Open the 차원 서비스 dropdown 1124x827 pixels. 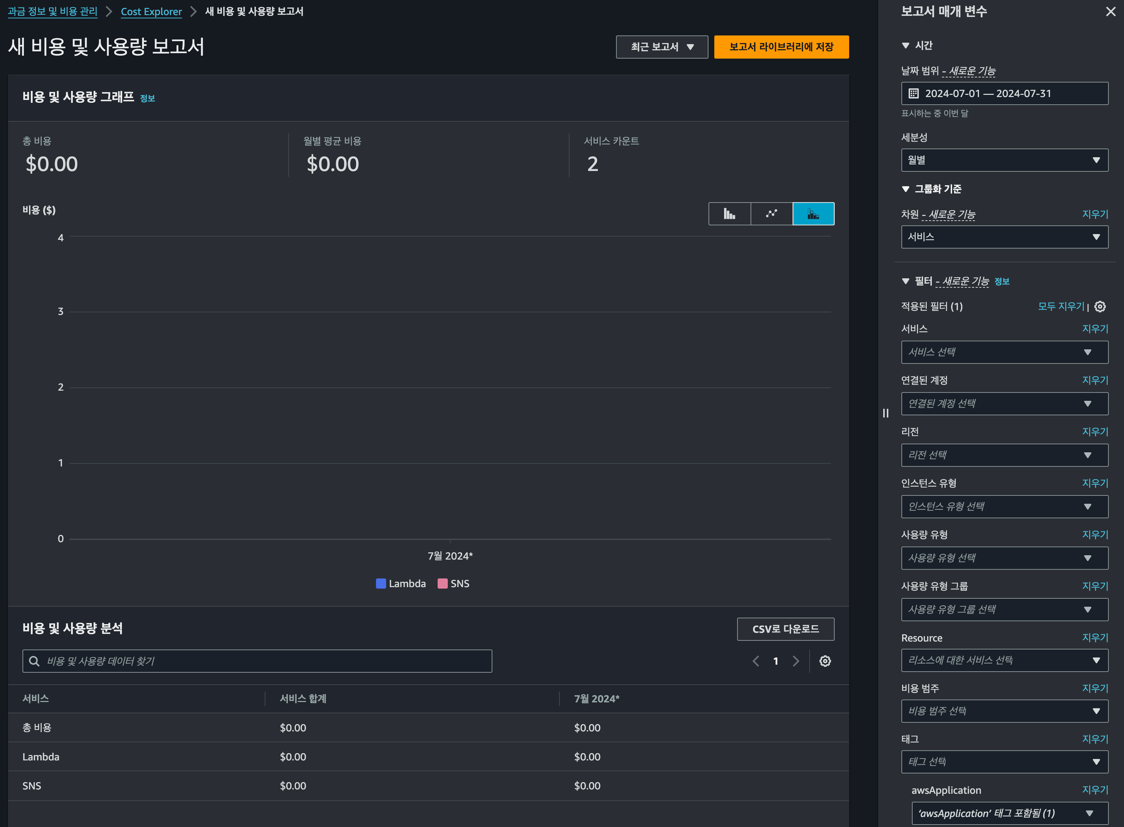(x=1004, y=237)
